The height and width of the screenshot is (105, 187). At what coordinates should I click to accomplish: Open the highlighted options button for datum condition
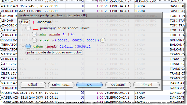(x=28, y=47)
